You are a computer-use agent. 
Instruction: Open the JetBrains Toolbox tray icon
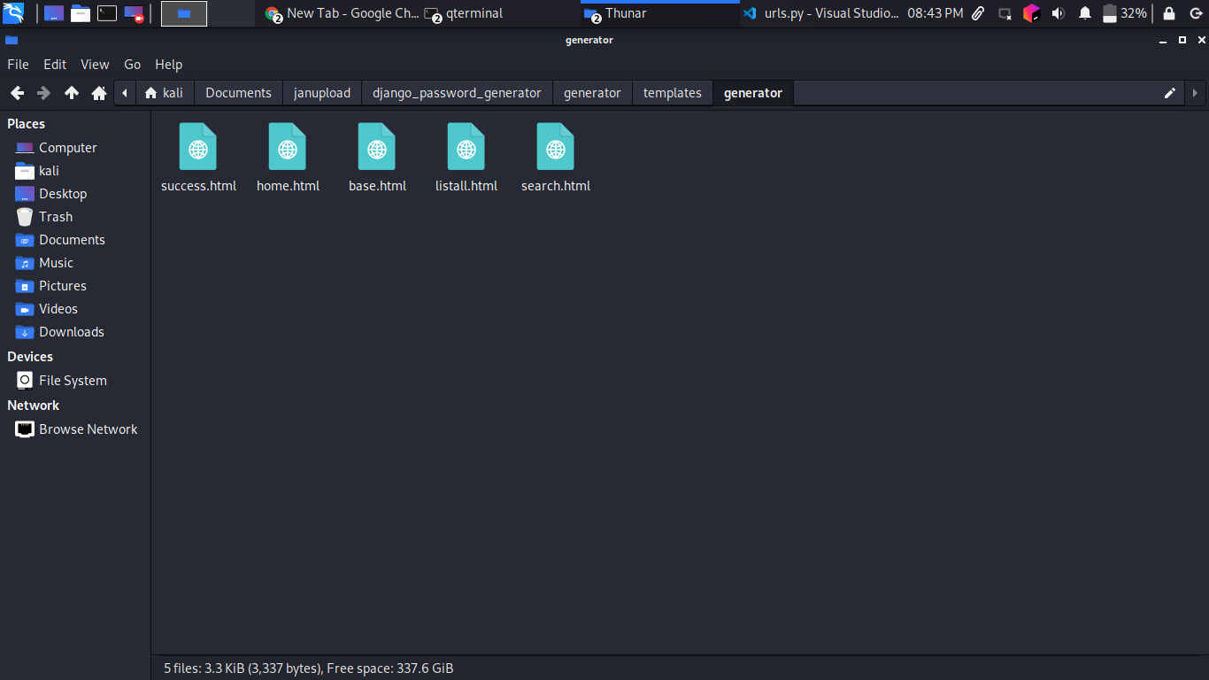1031,13
